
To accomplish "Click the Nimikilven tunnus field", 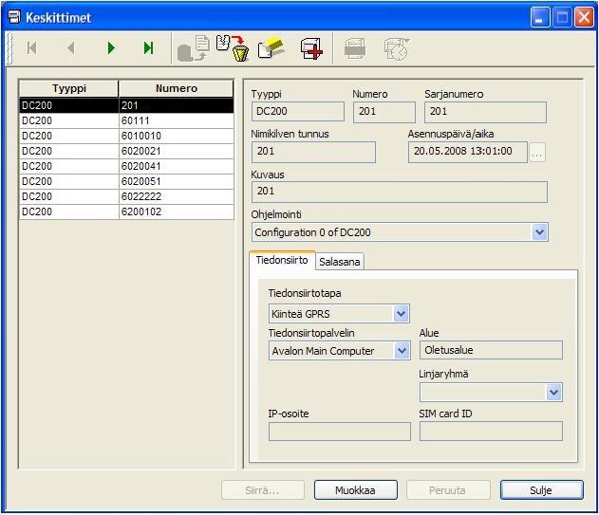I will coord(313,152).
